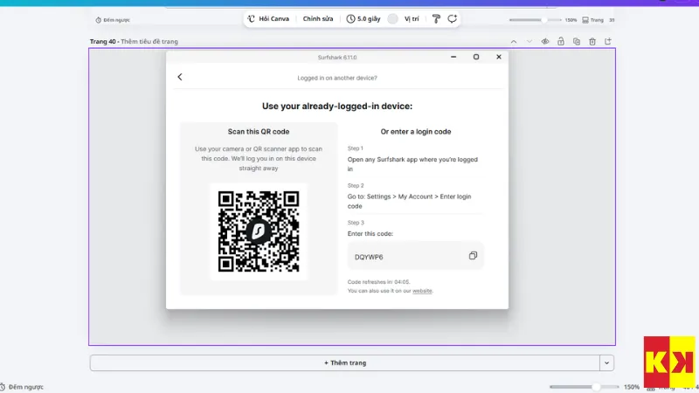Viewport: 699px width, 393px height.
Task: Click the Code refreshes in countdown text
Action: pos(378,282)
